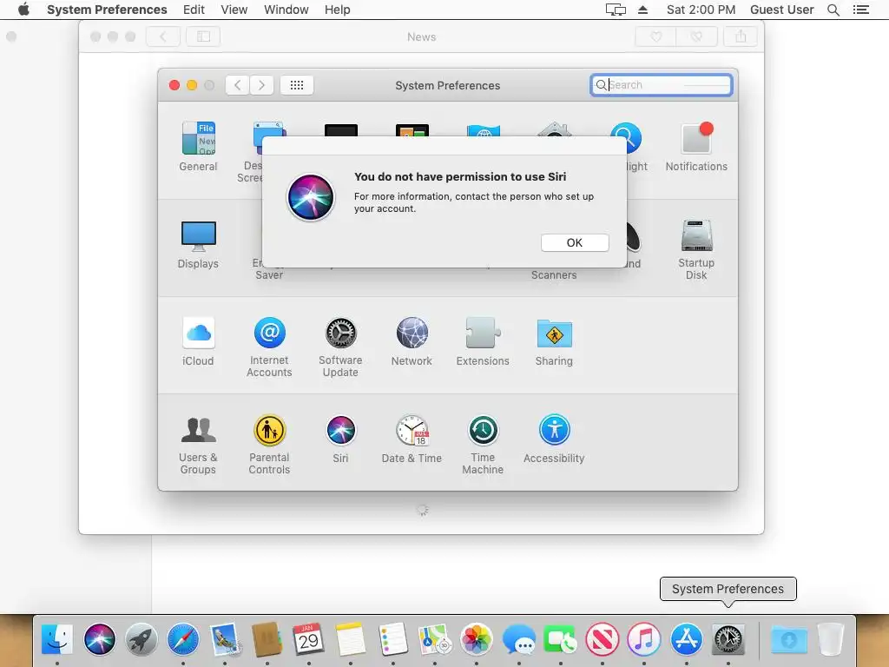Open the Network preference pane
This screenshot has width=889, height=667.
tap(412, 341)
